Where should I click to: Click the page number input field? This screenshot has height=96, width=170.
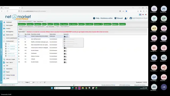(x=31, y=82)
